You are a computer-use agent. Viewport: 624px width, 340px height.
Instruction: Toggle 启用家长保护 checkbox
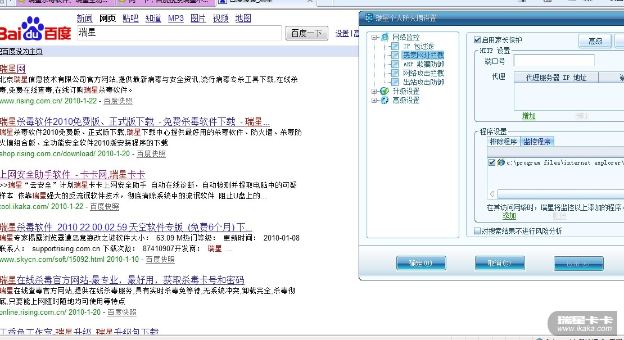pyautogui.click(x=477, y=40)
